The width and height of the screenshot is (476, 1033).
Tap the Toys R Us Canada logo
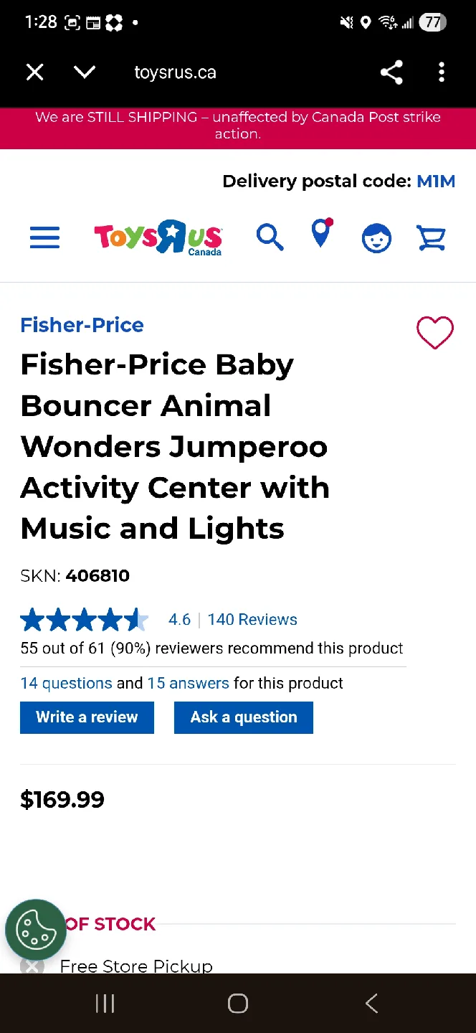(x=158, y=237)
